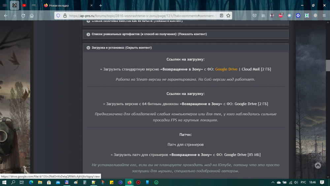Open Windows notification center
This screenshot has height=186, width=330.
pyautogui.click(x=322, y=182)
